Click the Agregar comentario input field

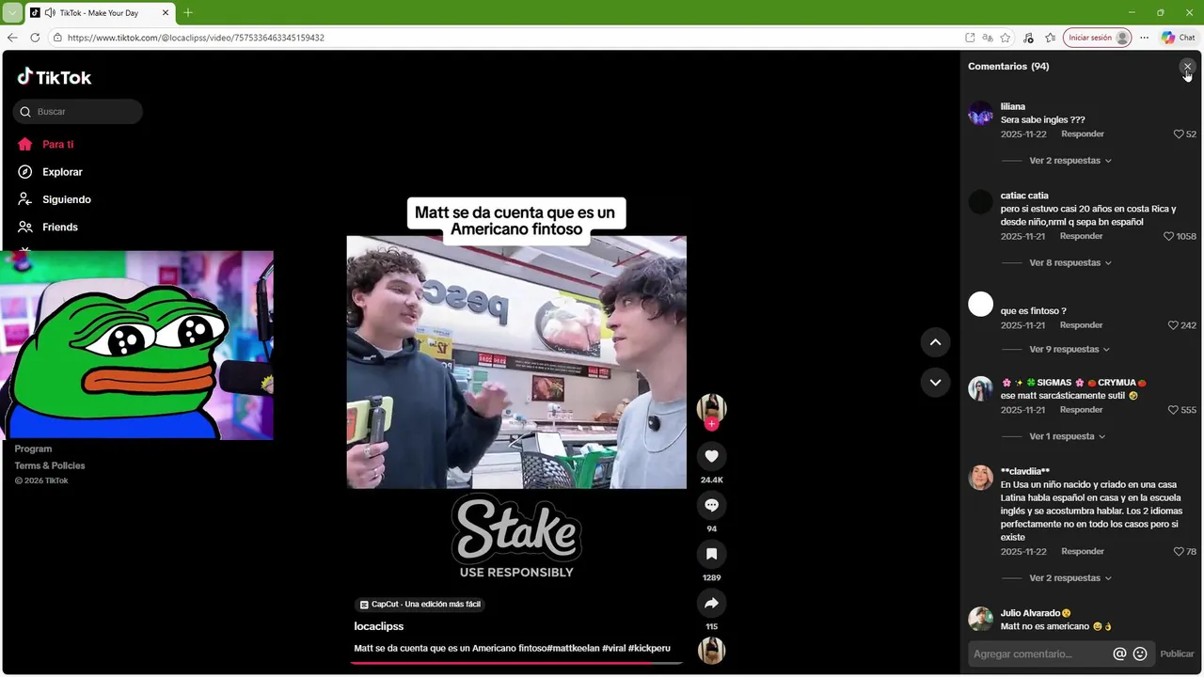coord(1039,653)
